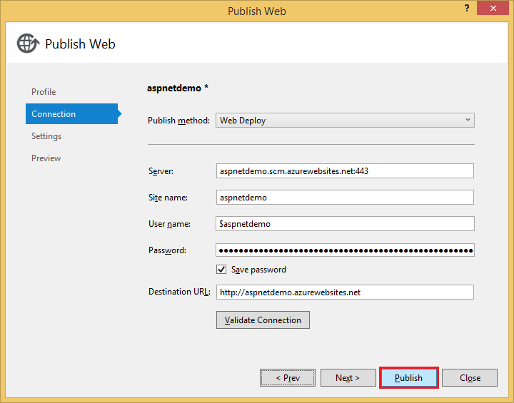Image resolution: width=514 pixels, height=403 pixels.
Task: Select the Password field
Action: coord(345,250)
